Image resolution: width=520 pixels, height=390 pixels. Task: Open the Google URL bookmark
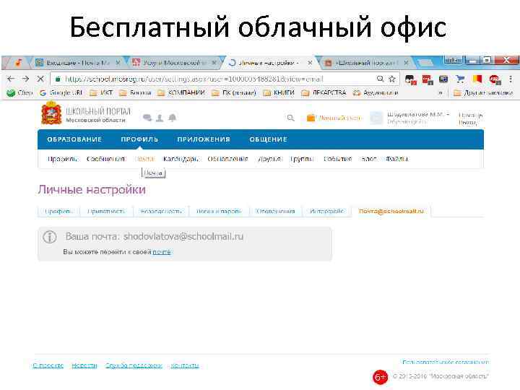[x=61, y=93]
